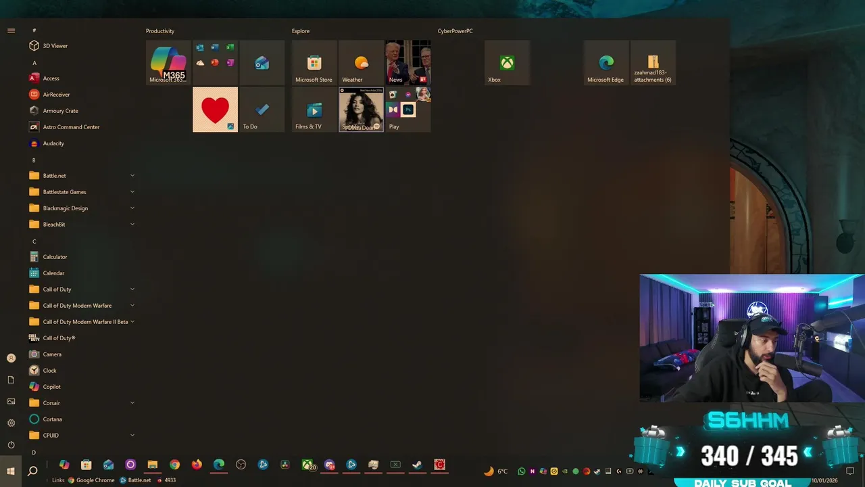
Task: Open AirReceiver from the app list
Action: (x=82, y=95)
